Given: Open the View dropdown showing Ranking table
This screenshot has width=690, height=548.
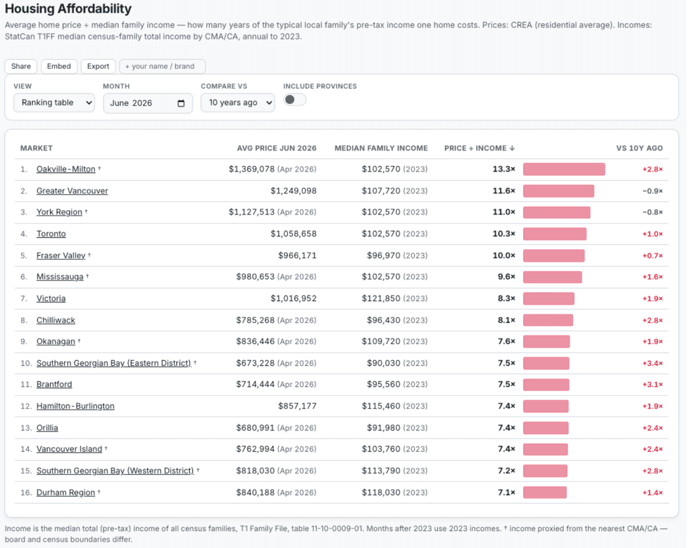Looking at the screenshot, I should [x=54, y=103].
